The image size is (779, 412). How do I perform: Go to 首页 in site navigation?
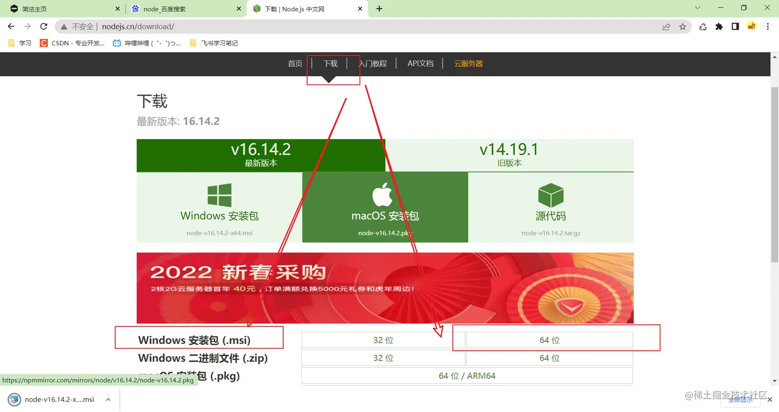tap(295, 64)
